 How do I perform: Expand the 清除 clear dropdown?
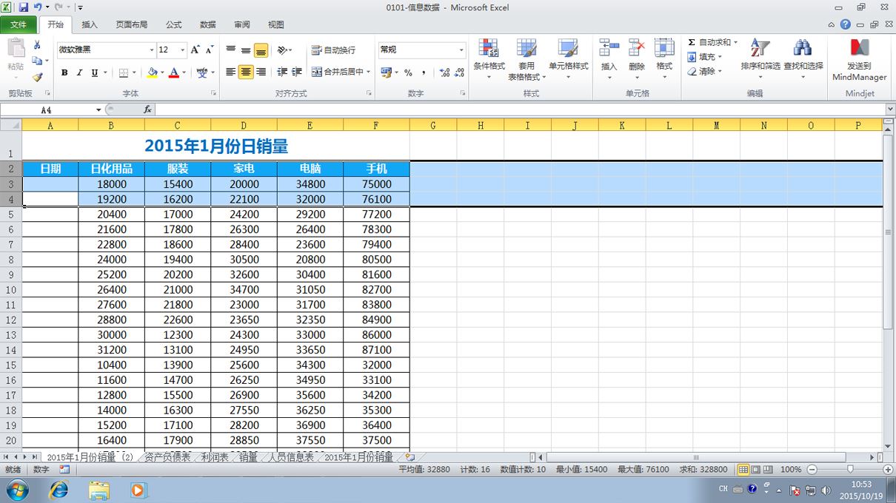pos(720,72)
